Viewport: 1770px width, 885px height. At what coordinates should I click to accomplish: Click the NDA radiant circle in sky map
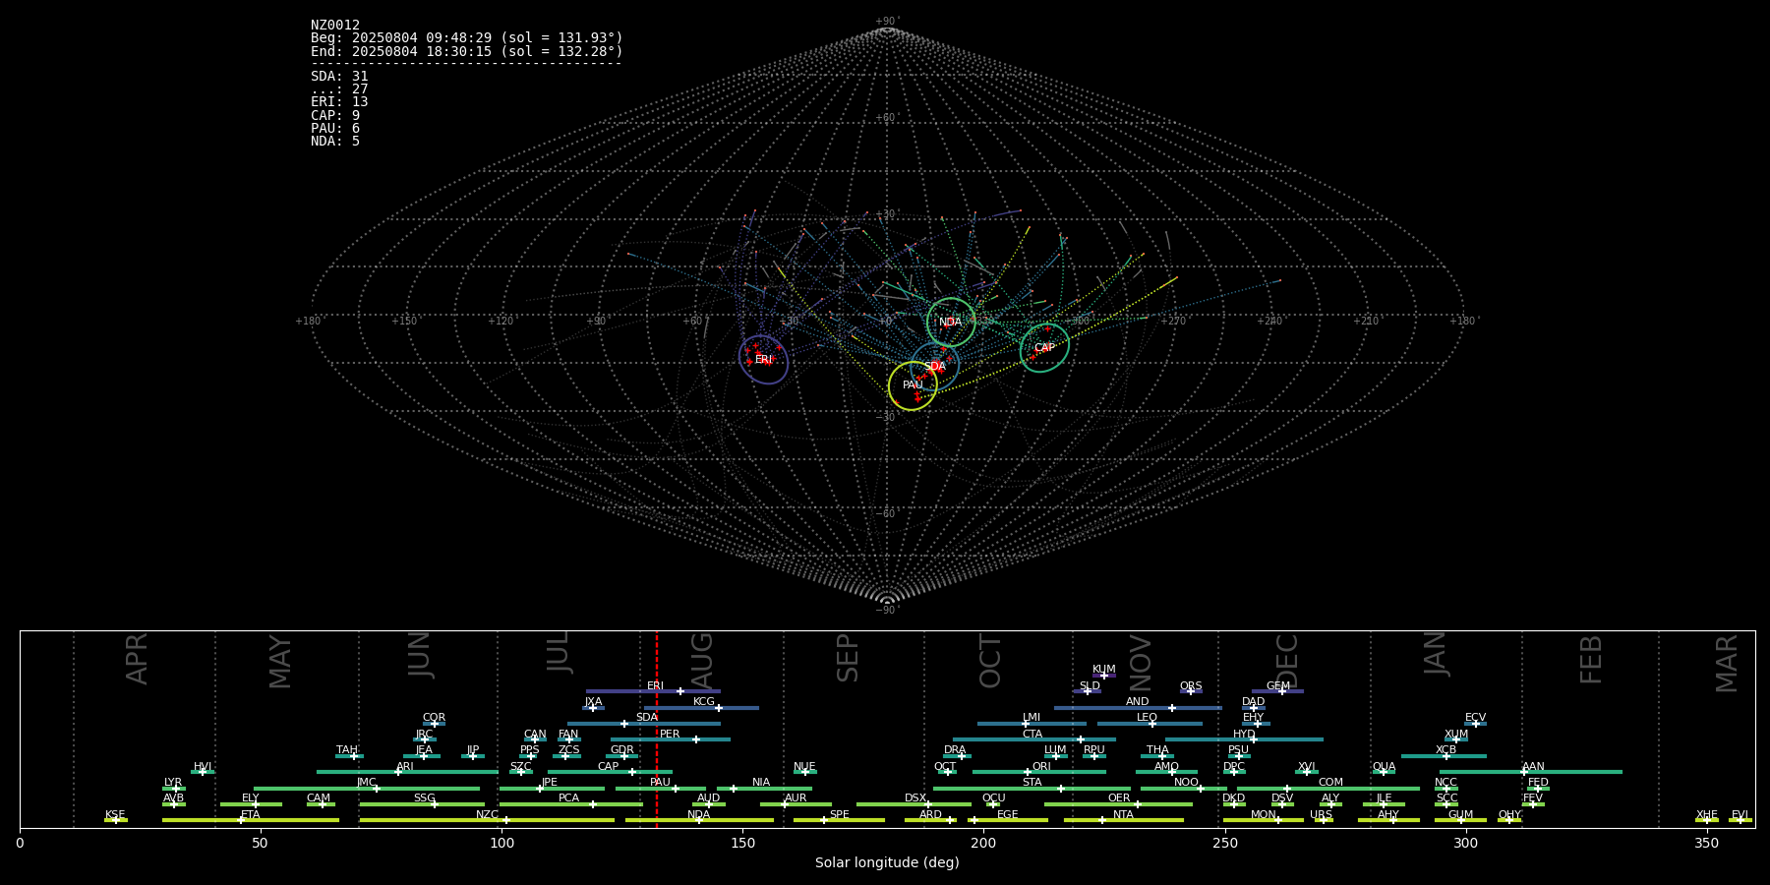[x=951, y=322]
